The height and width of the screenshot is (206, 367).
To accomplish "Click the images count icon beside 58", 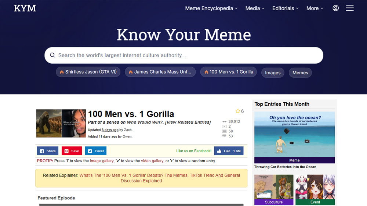I will (x=224, y=131).
